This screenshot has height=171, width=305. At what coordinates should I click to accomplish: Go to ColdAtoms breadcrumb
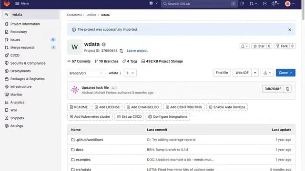click(74, 15)
